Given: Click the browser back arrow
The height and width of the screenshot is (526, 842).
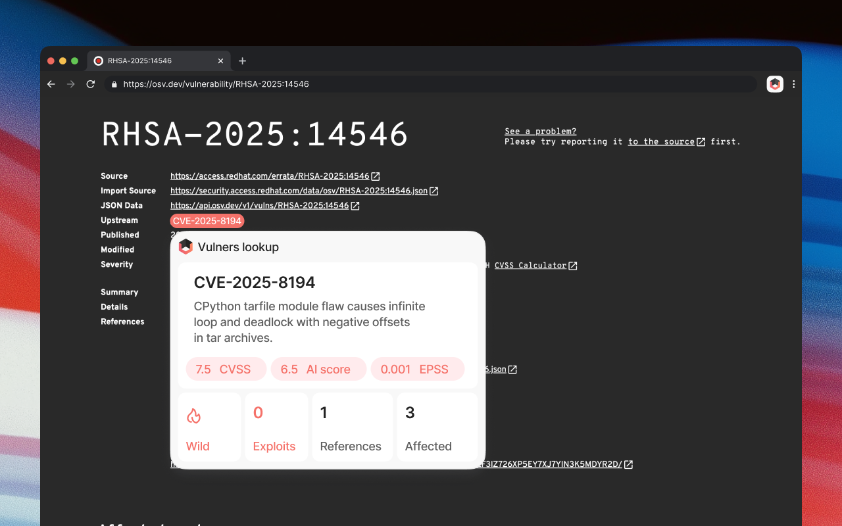Looking at the screenshot, I should (51, 84).
